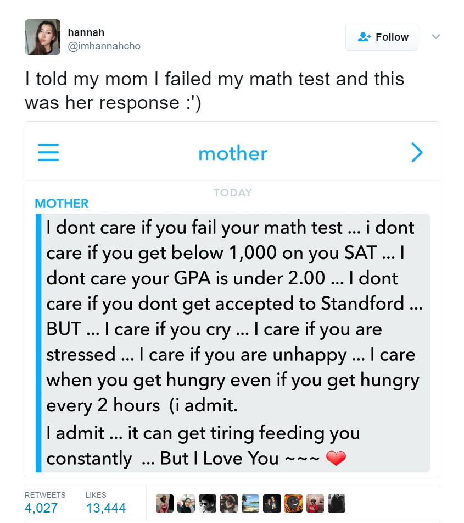Click the Follow button

pos(382,37)
